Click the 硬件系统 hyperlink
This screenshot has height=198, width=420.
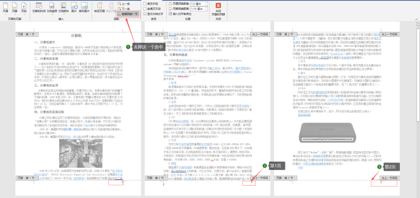(x=185, y=61)
